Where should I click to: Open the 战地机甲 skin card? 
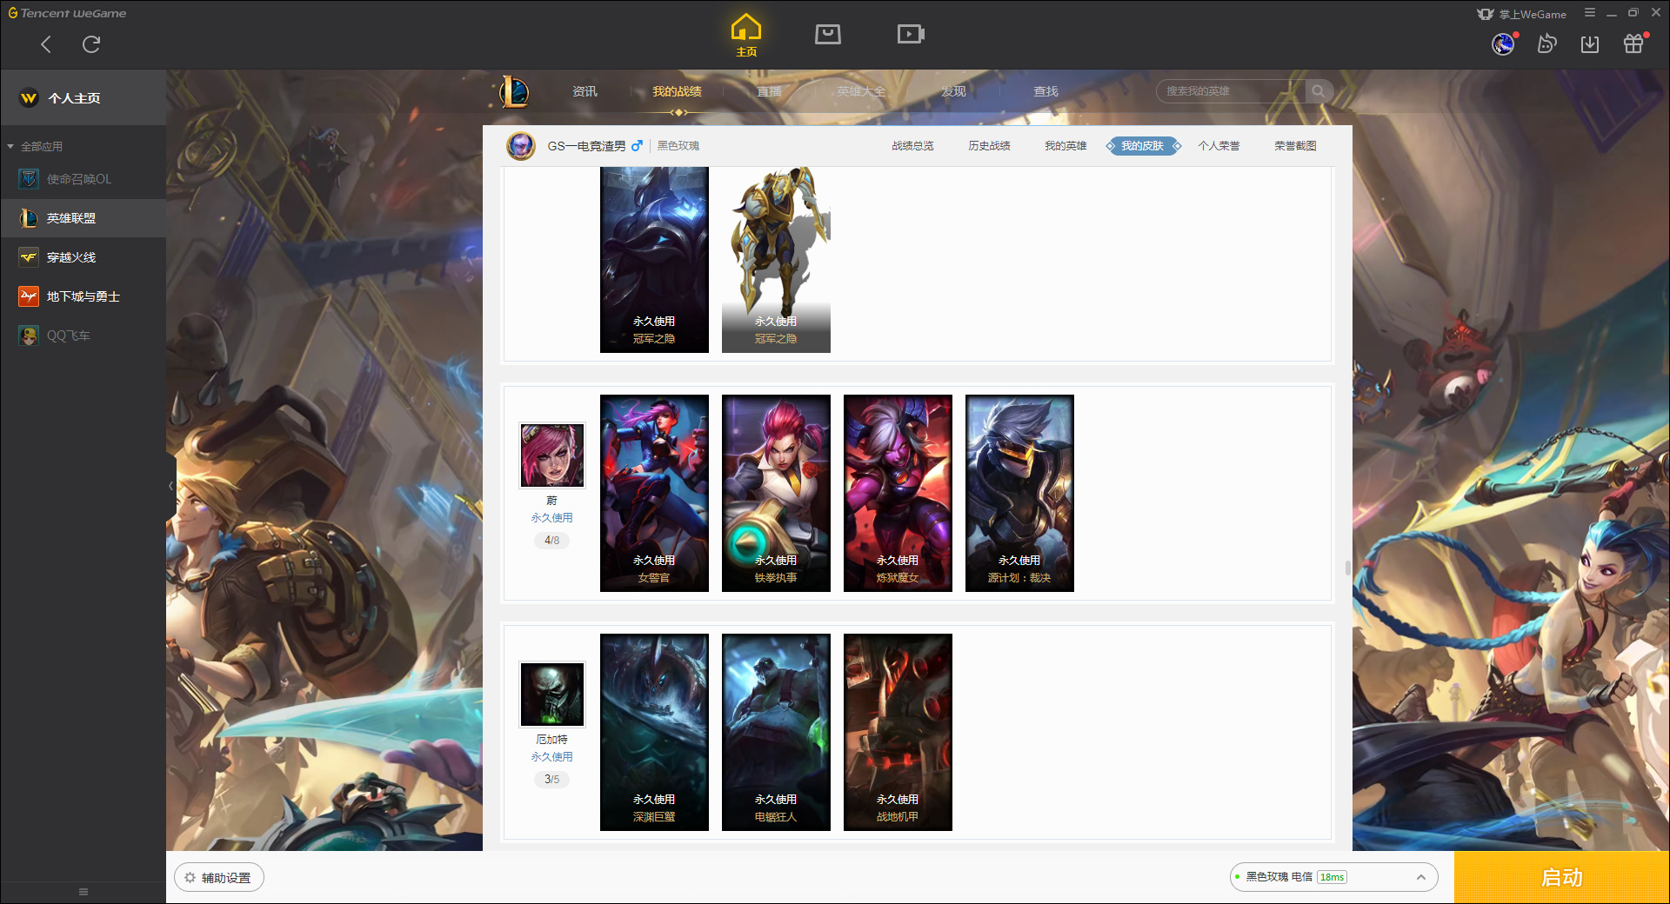tap(898, 732)
